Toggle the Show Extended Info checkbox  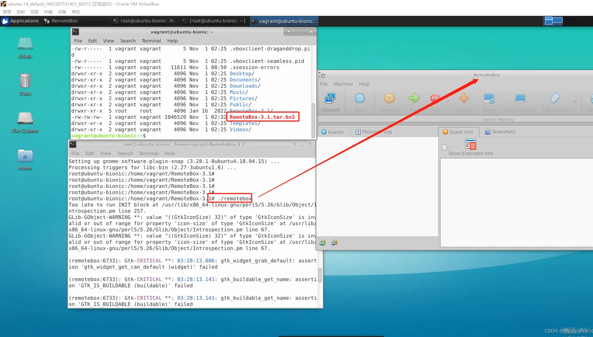(444, 148)
